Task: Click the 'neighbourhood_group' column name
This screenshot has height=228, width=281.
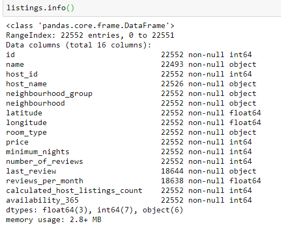Action: [x=49, y=94]
